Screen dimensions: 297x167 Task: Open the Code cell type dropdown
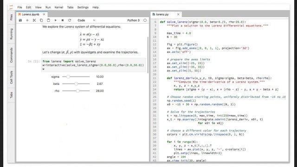pos(86,20)
